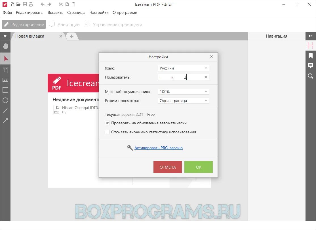Open the Язык dropdown showing Русский
316x230 pixels.
(x=183, y=68)
